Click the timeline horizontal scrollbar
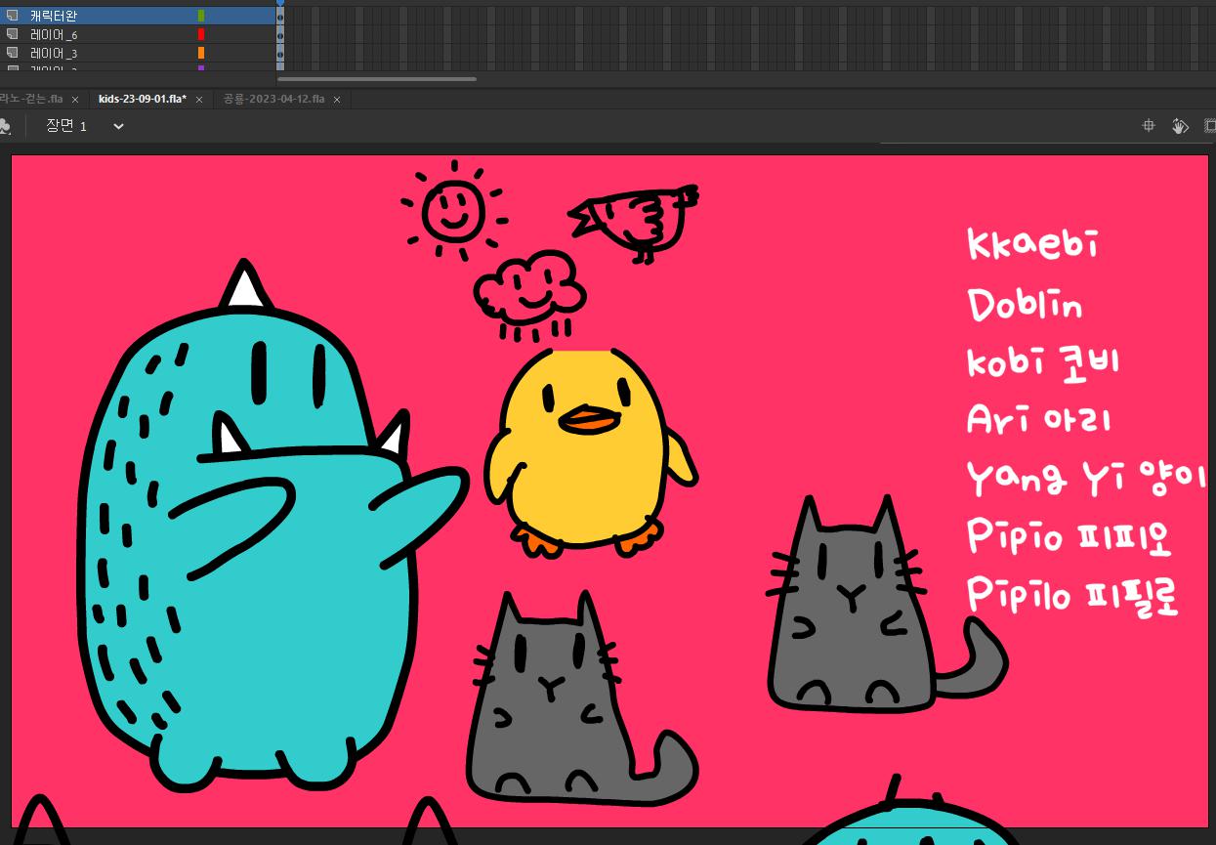 377,79
